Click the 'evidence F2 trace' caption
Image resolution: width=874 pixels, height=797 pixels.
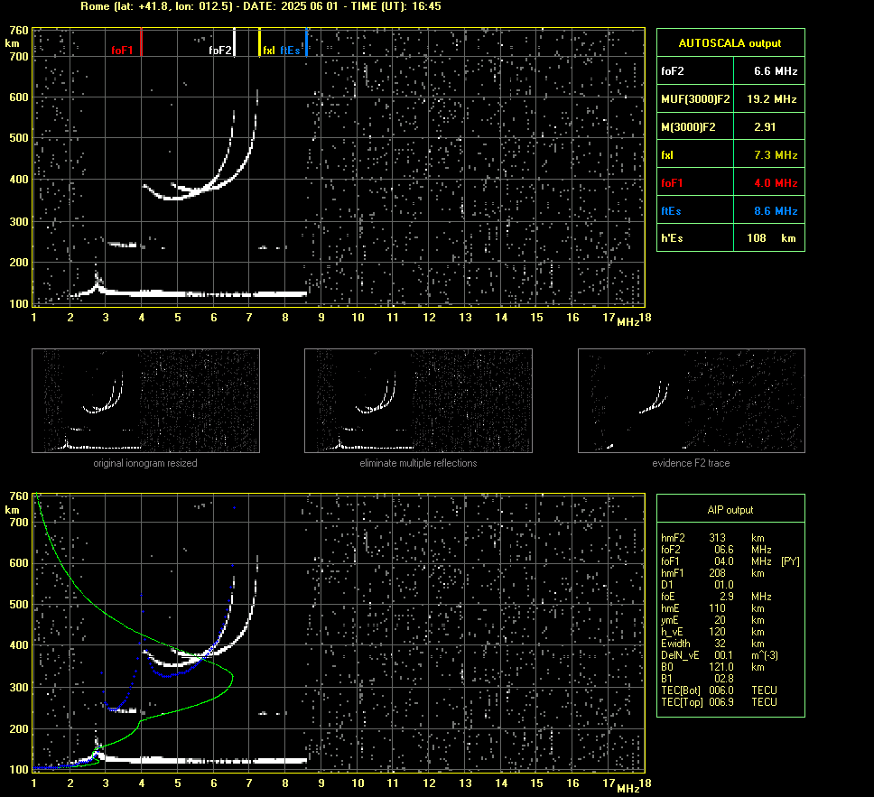click(x=691, y=463)
